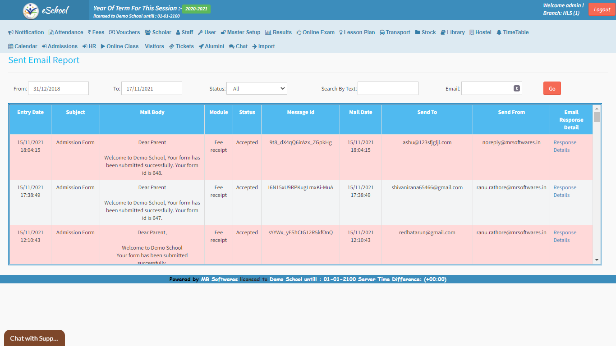Screen dimensions: 616x346
Task: Open the Master Setup menu
Action: click(240, 32)
